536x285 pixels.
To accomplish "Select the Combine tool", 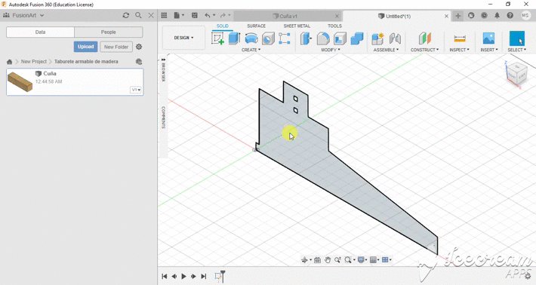I will (357, 38).
